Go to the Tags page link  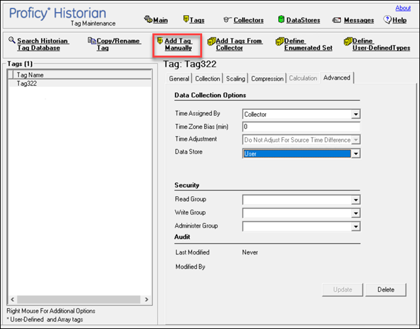197,20
